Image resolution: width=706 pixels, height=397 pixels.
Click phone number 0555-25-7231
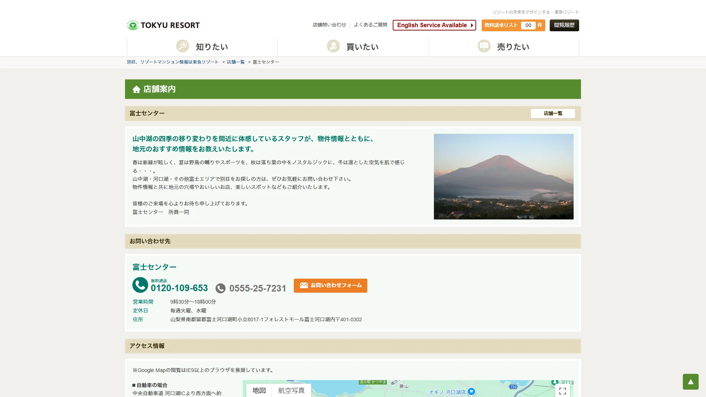click(x=258, y=289)
